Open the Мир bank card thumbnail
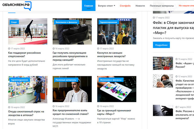 point(117,89)
